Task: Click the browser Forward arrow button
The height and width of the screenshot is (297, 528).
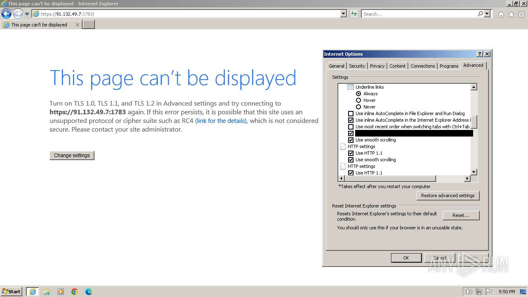Action: (x=18, y=14)
